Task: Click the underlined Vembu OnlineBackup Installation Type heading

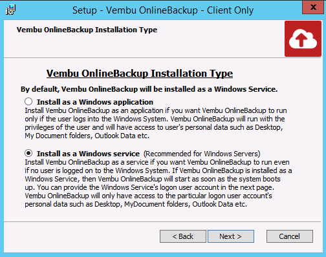Action: click(x=140, y=74)
